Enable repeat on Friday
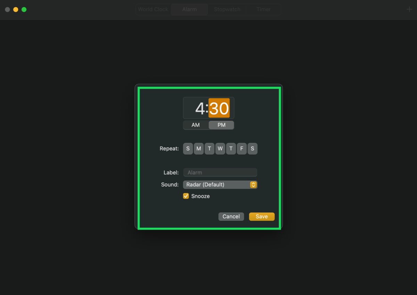The height and width of the screenshot is (295, 417). click(x=242, y=149)
